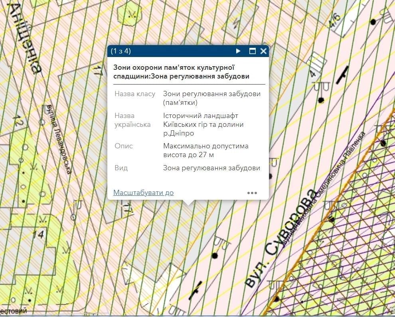This screenshot has width=395, height=317.
Task: Close the zone info popup
Action: pos(263,51)
